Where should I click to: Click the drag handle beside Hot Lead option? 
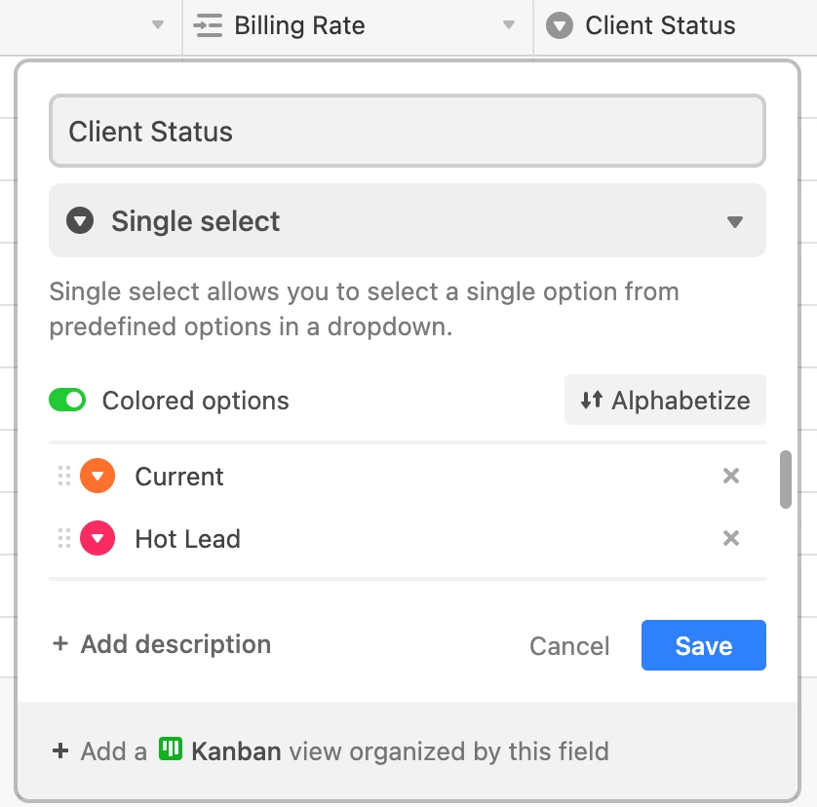(x=64, y=539)
